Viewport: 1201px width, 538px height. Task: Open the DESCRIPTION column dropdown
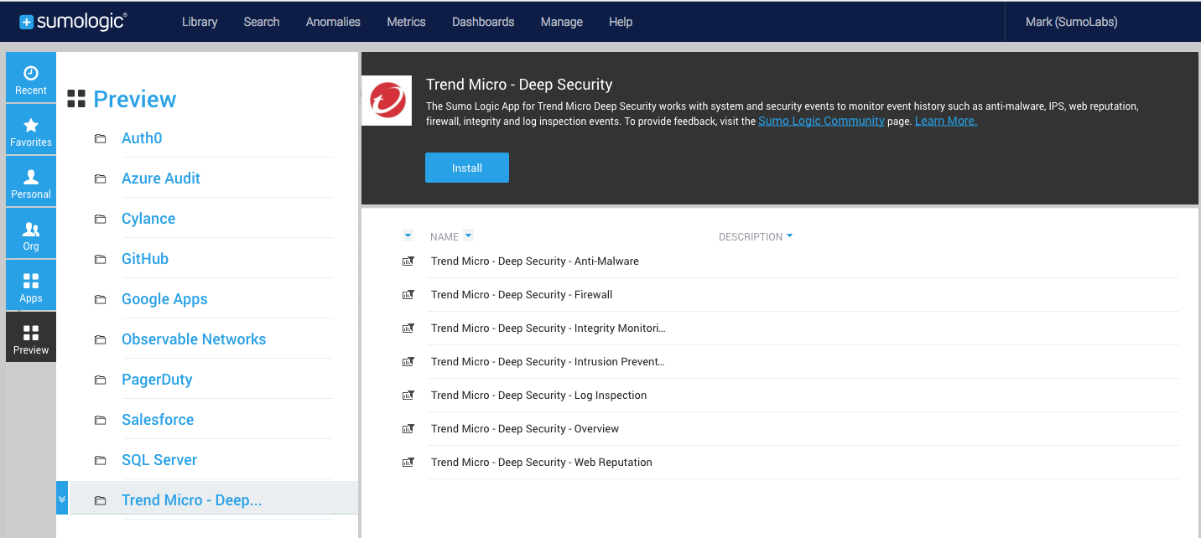[790, 237]
